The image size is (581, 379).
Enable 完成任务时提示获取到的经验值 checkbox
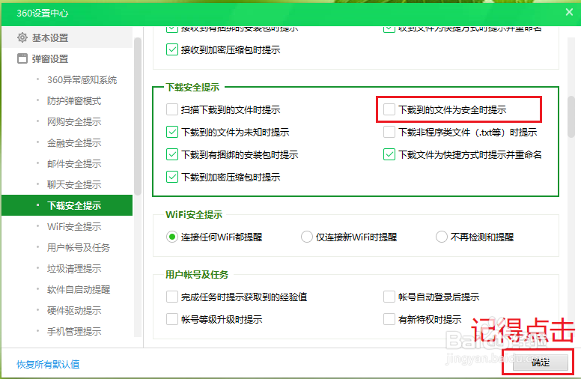coord(172,297)
